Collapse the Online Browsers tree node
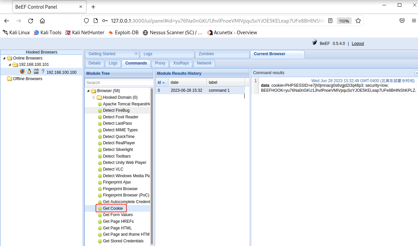This screenshot has width=418, height=246. coord(4,58)
